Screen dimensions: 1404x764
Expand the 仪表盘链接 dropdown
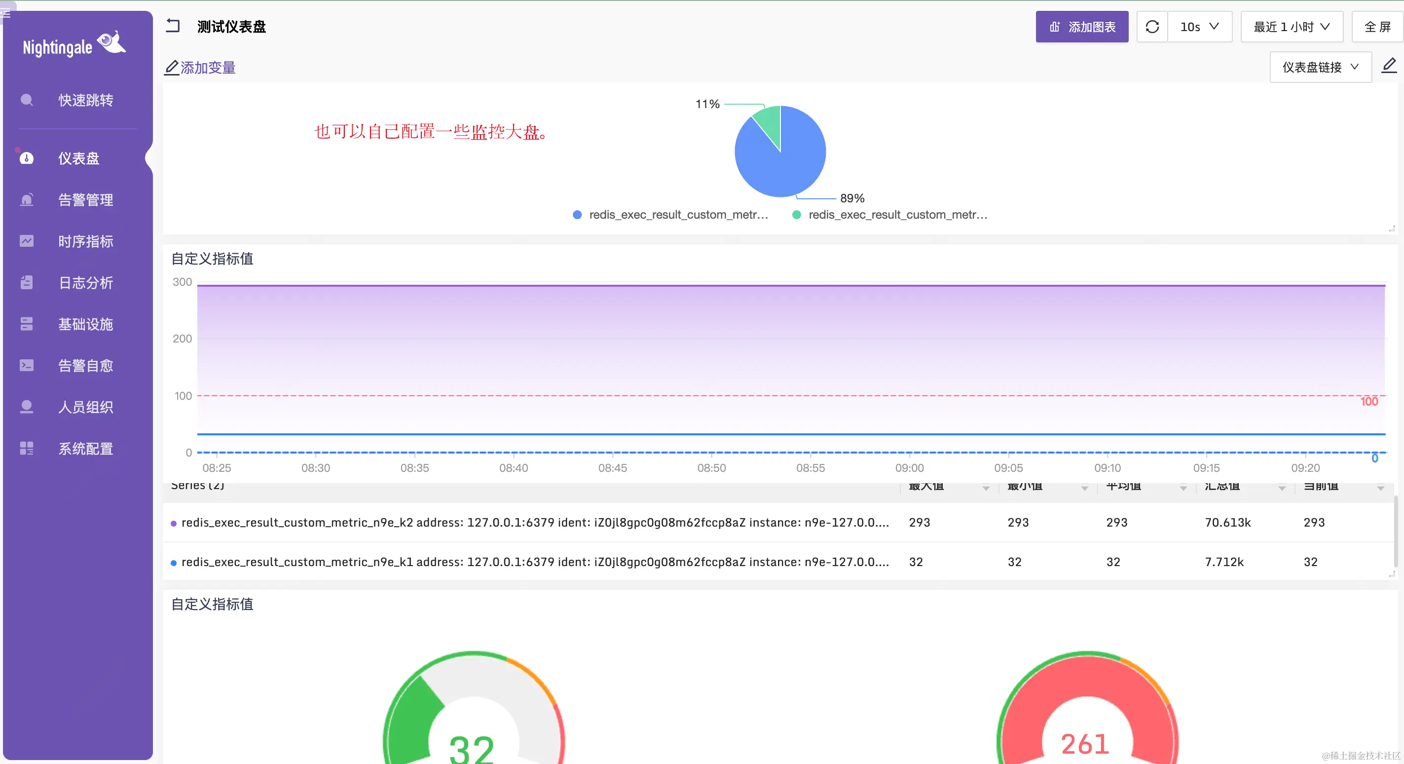tap(1320, 67)
